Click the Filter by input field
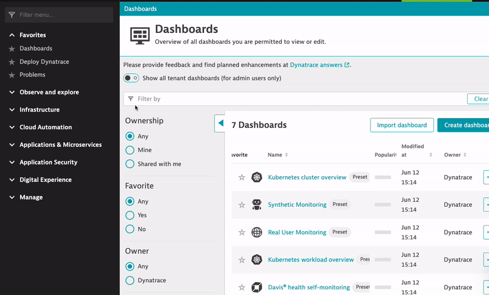This screenshot has height=295, width=489. pos(295,99)
